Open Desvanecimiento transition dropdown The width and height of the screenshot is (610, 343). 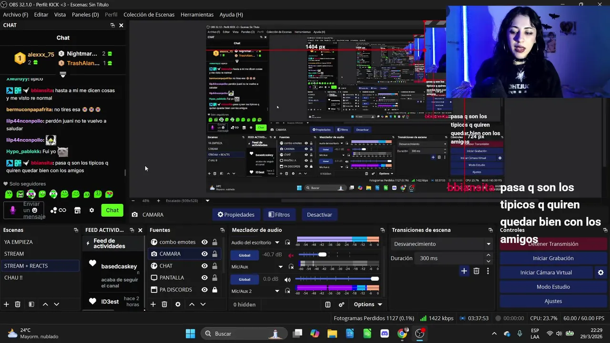click(x=442, y=244)
